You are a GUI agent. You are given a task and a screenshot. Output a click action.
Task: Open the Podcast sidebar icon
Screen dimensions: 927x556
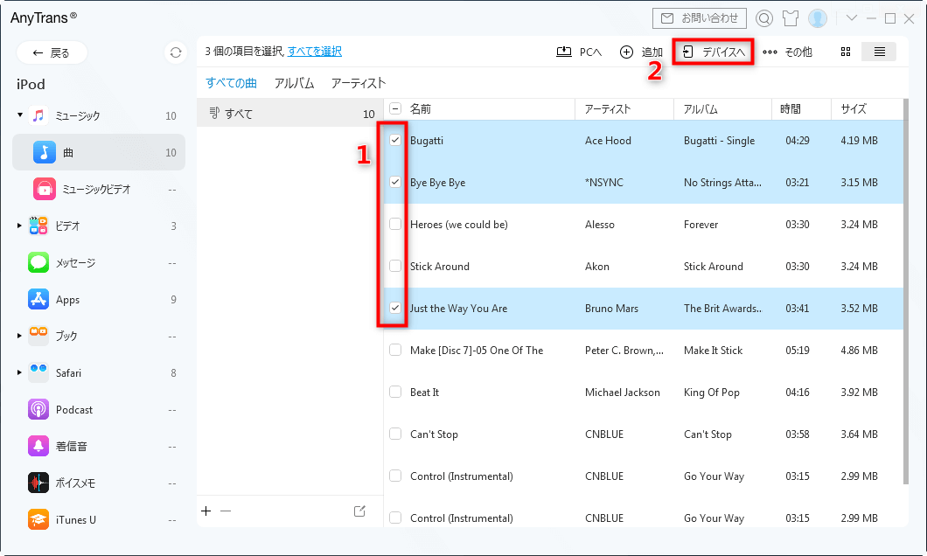click(38, 409)
